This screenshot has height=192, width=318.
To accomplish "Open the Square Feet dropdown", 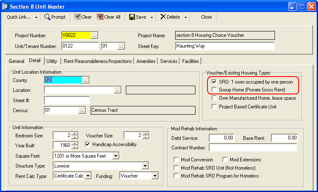I will (116, 156).
